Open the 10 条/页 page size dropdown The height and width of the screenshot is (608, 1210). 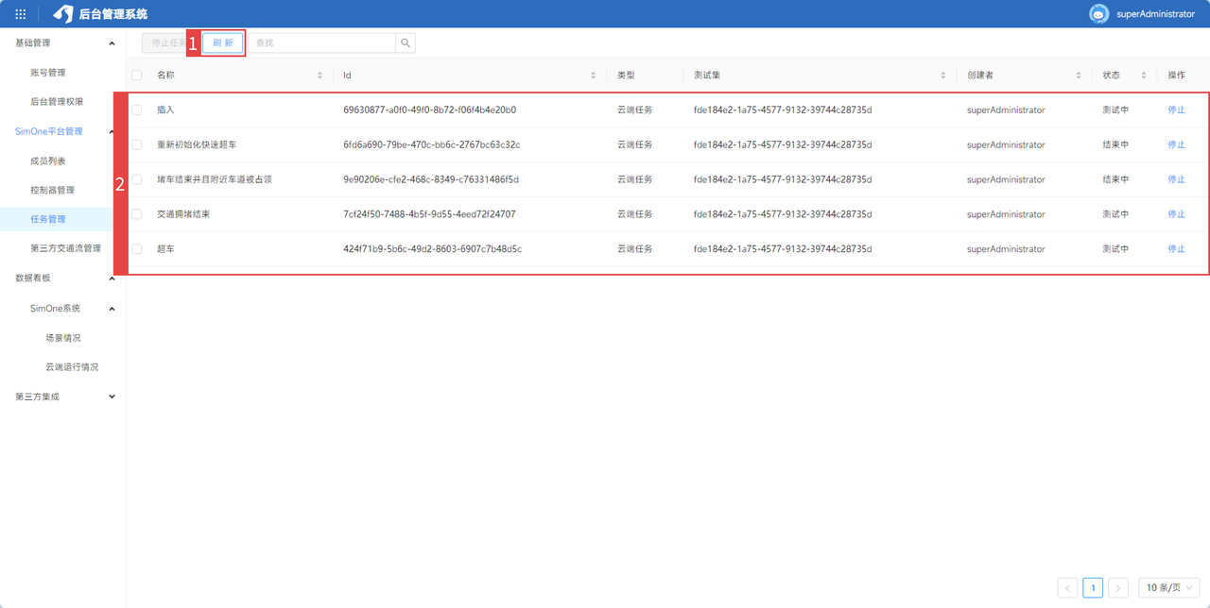[x=1169, y=588]
